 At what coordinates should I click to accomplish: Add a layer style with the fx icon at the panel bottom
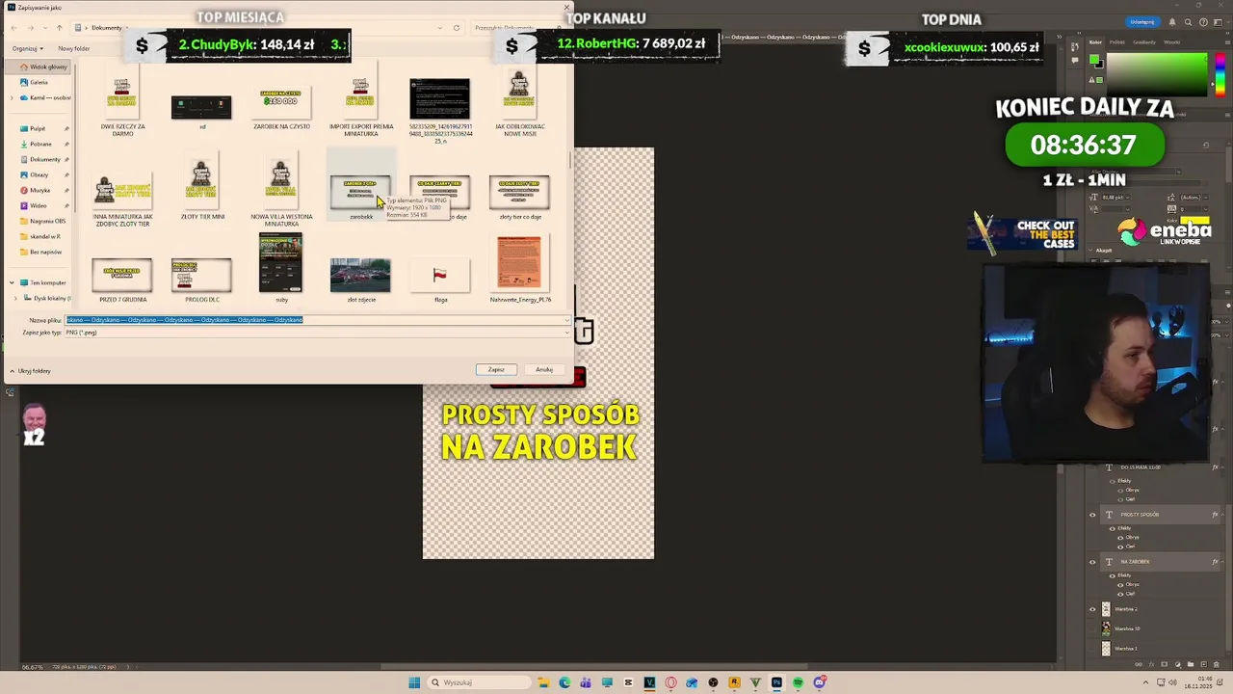[x=1151, y=664]
